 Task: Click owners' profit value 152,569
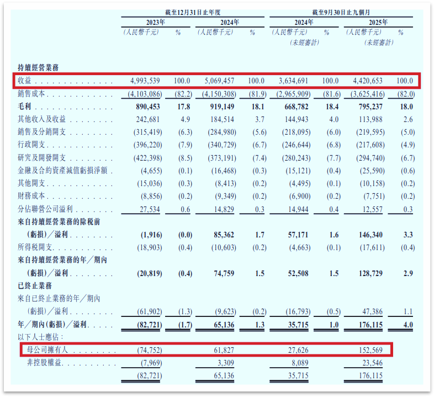(x=368, y=350)
